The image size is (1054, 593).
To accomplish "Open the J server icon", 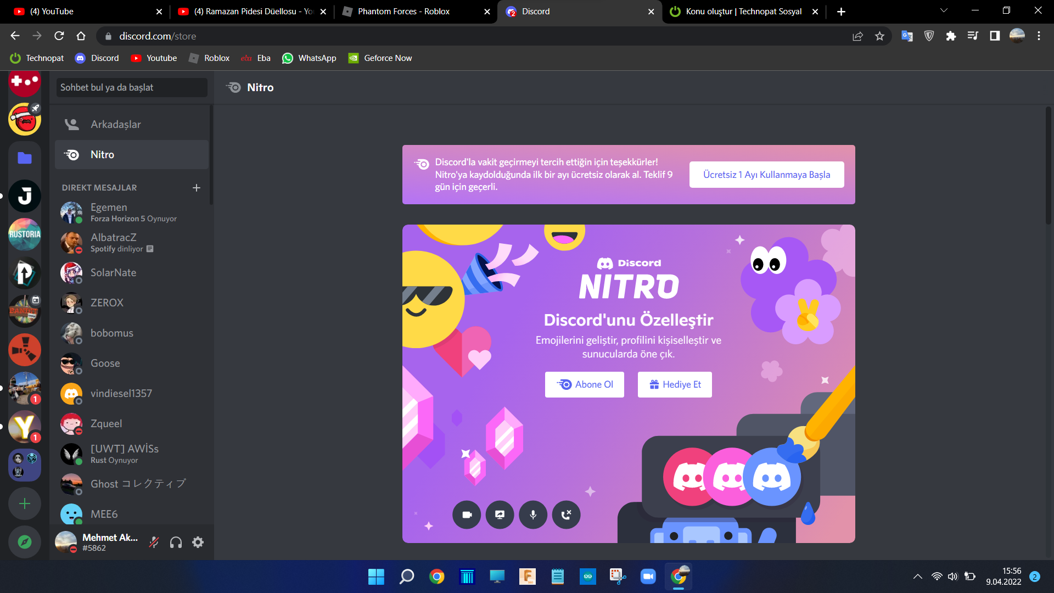I will [25, 196].
